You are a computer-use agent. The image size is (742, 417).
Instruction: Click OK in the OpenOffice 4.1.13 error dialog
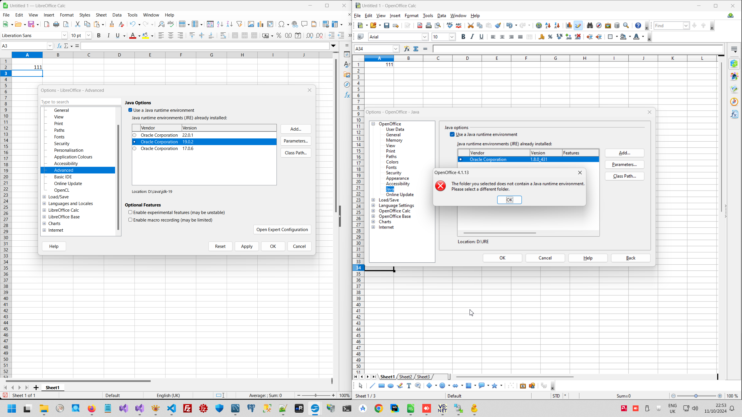509,200
